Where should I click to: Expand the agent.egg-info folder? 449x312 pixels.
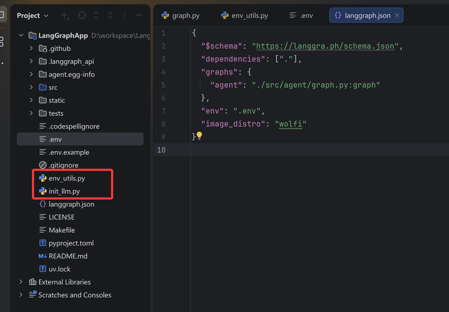31,74
